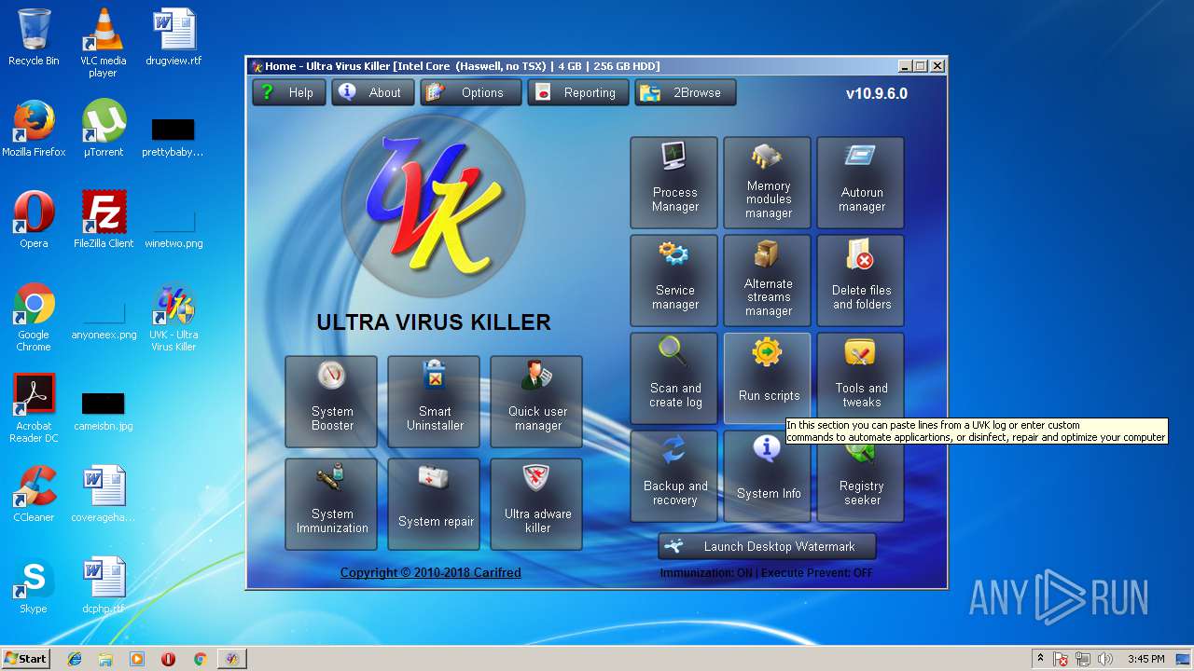Screen dimensions: 1194x671
Task: Click Launch Desktop Watermark button
Action: pyautogui.click(x=767, y=546)
